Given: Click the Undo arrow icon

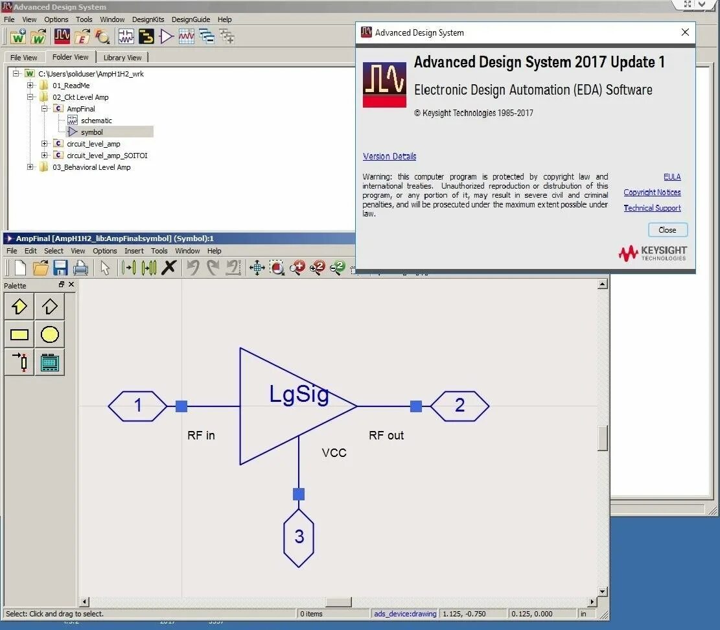Looking at the screenshot, I should point(193,267).
